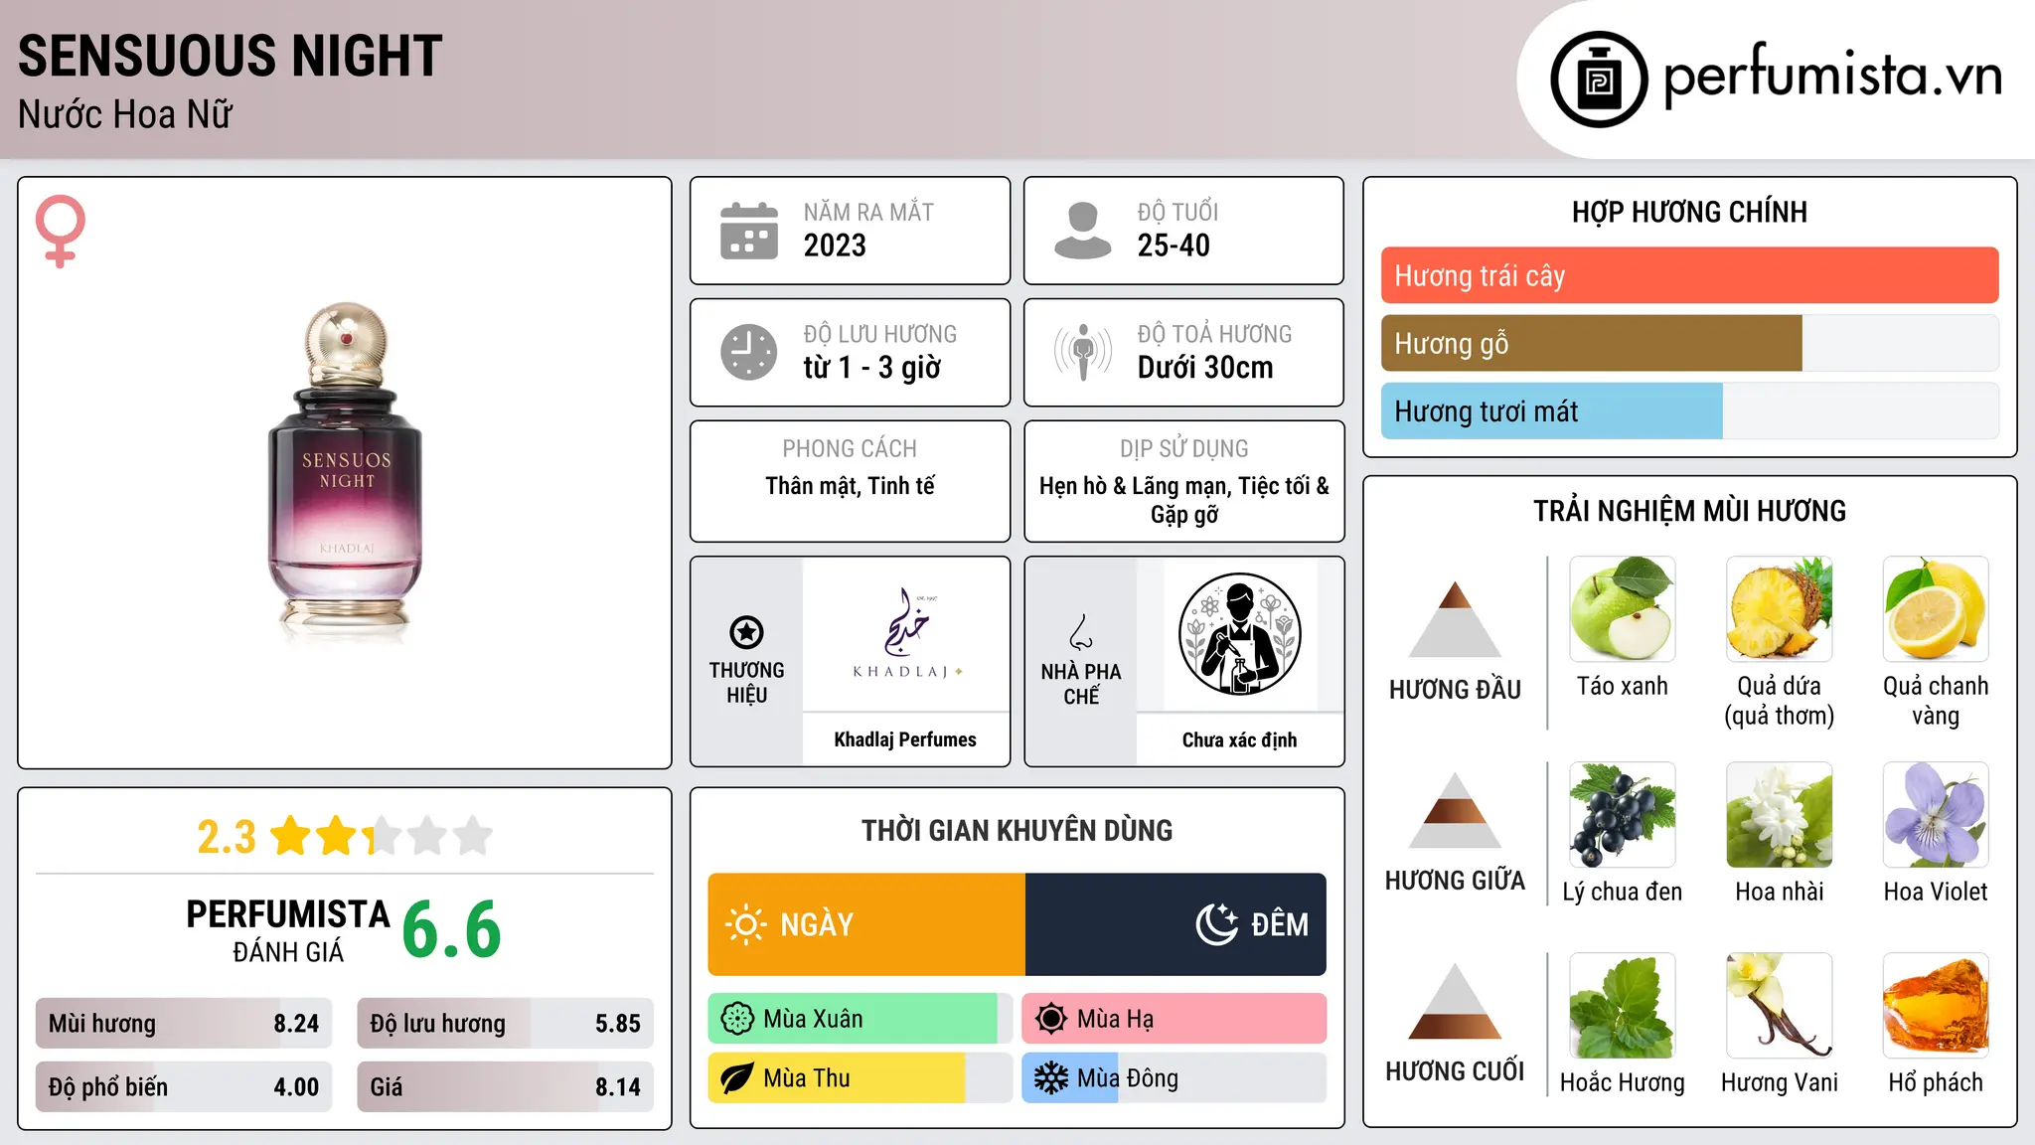This screenshot has width=2035, height=1145.
Task: Select the Hoa nhài jasmine image
Action: 1780,815
